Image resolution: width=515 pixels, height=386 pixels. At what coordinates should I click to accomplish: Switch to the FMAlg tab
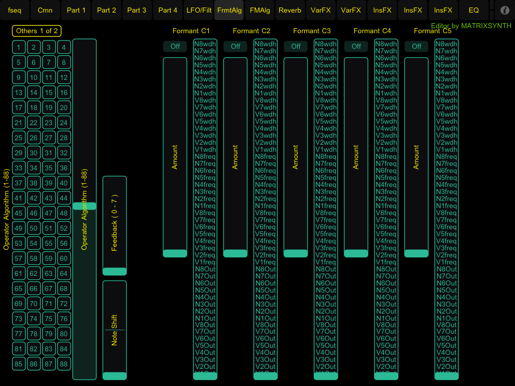pos(260,10)
